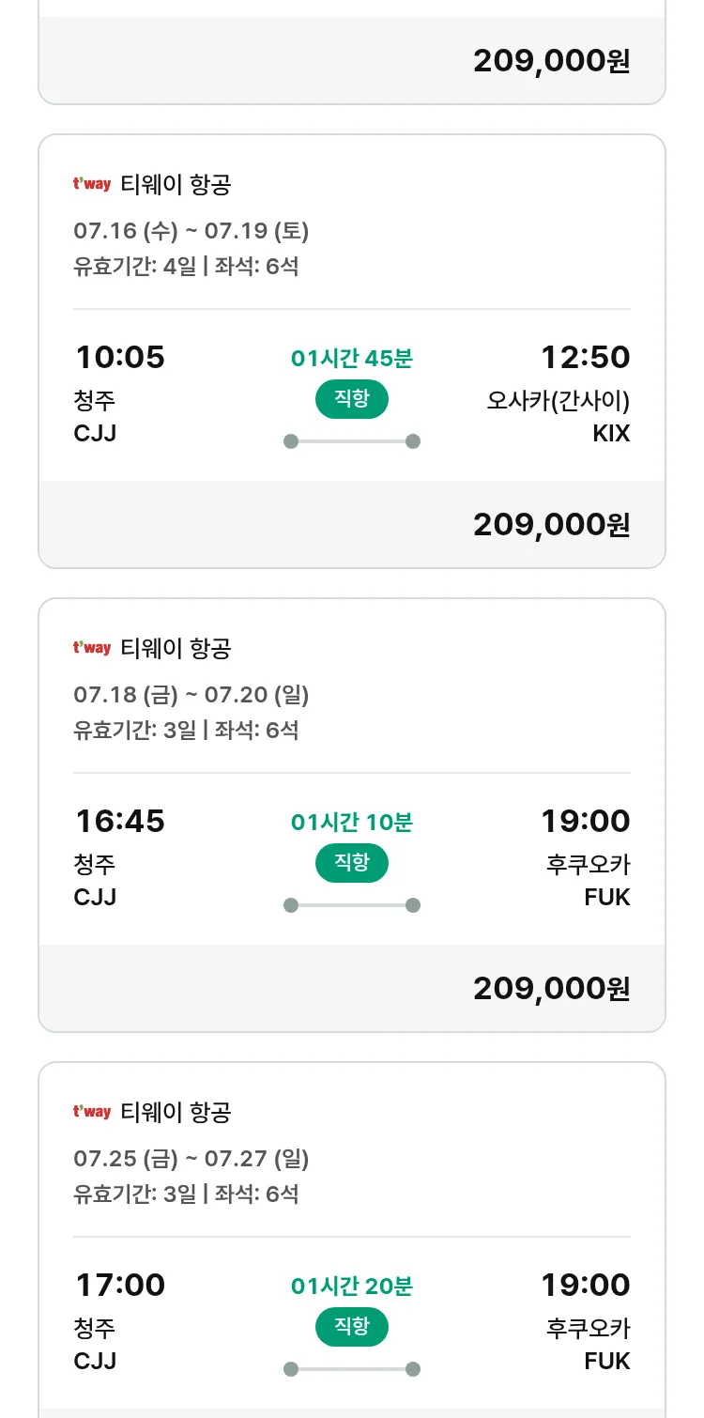Viewport: 704px width, 1418px height.
Task: Click 209,000원 price on Osaka card
Action: (x=551, y=525)
